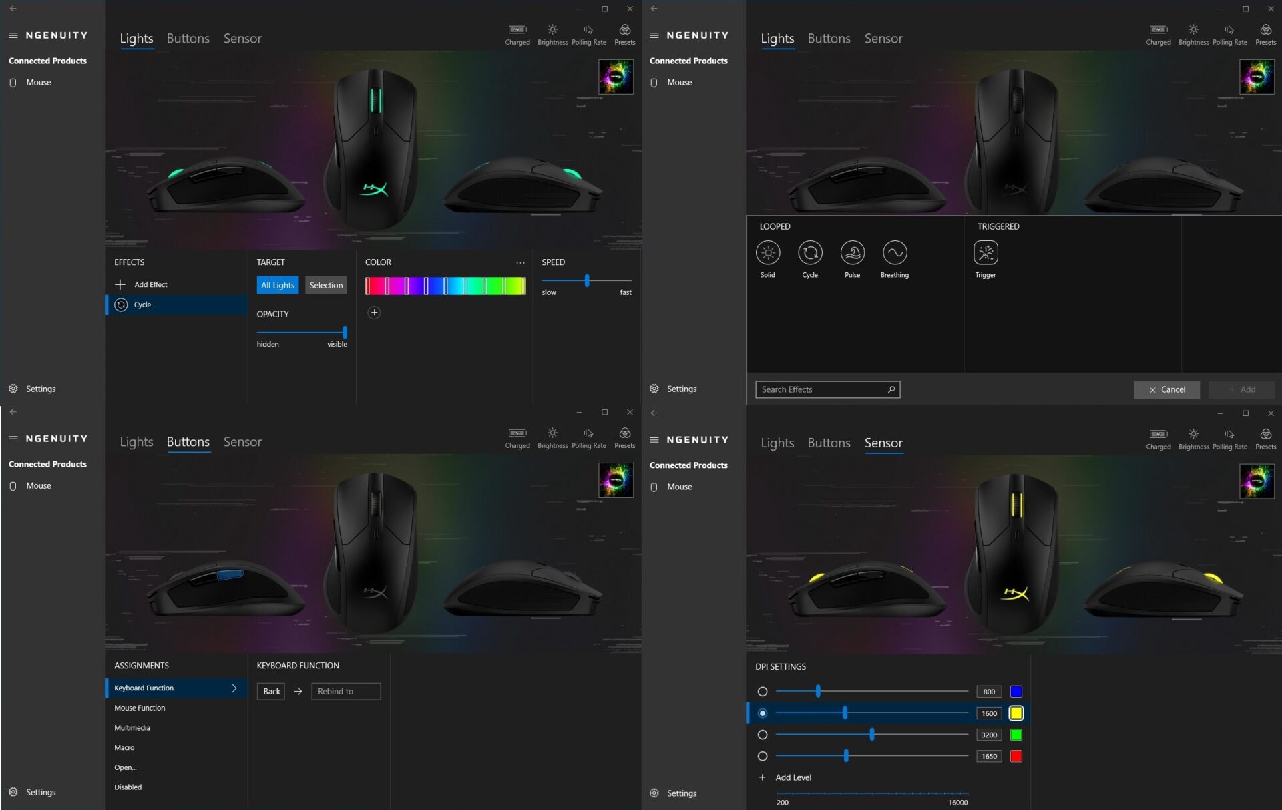Switch to the Sensor tab
Screen dimensions: 1282x810
pyautogui.click(x=883, y=443)
